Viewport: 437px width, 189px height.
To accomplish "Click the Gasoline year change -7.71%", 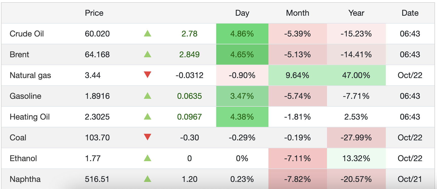I will 356,96.
